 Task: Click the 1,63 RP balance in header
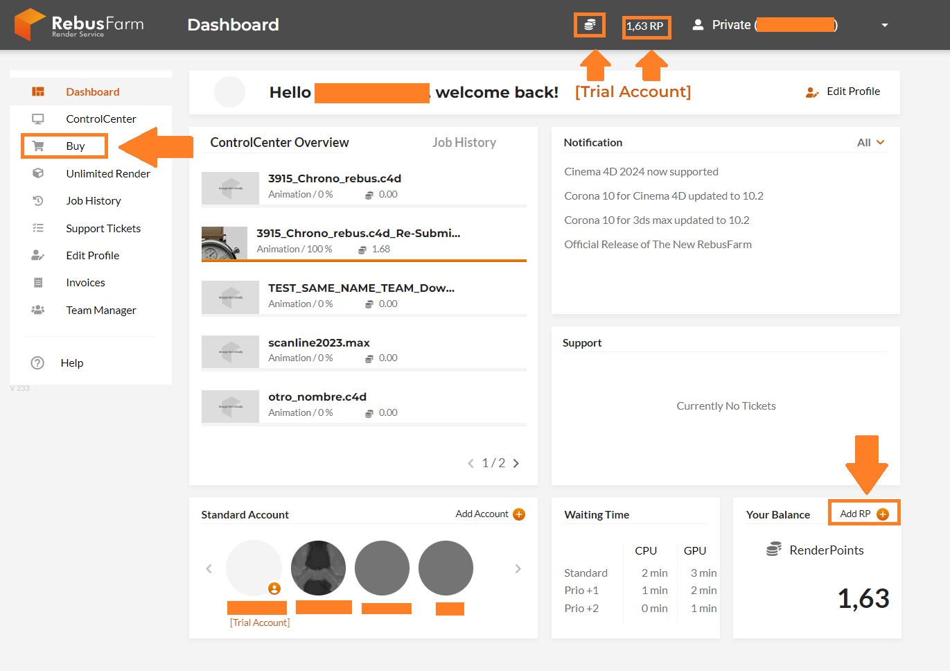click(645, 26)
